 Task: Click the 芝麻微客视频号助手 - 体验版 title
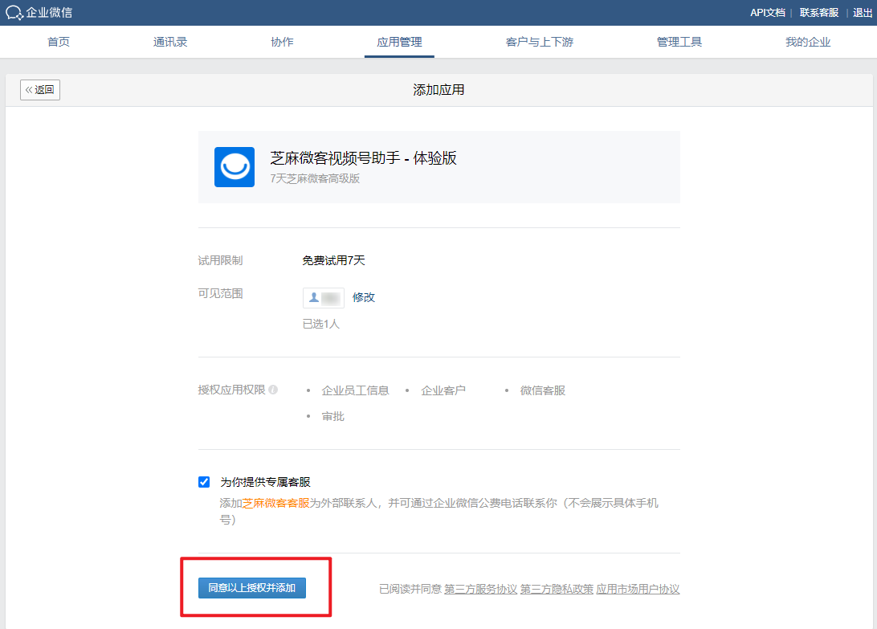(364, 158)
